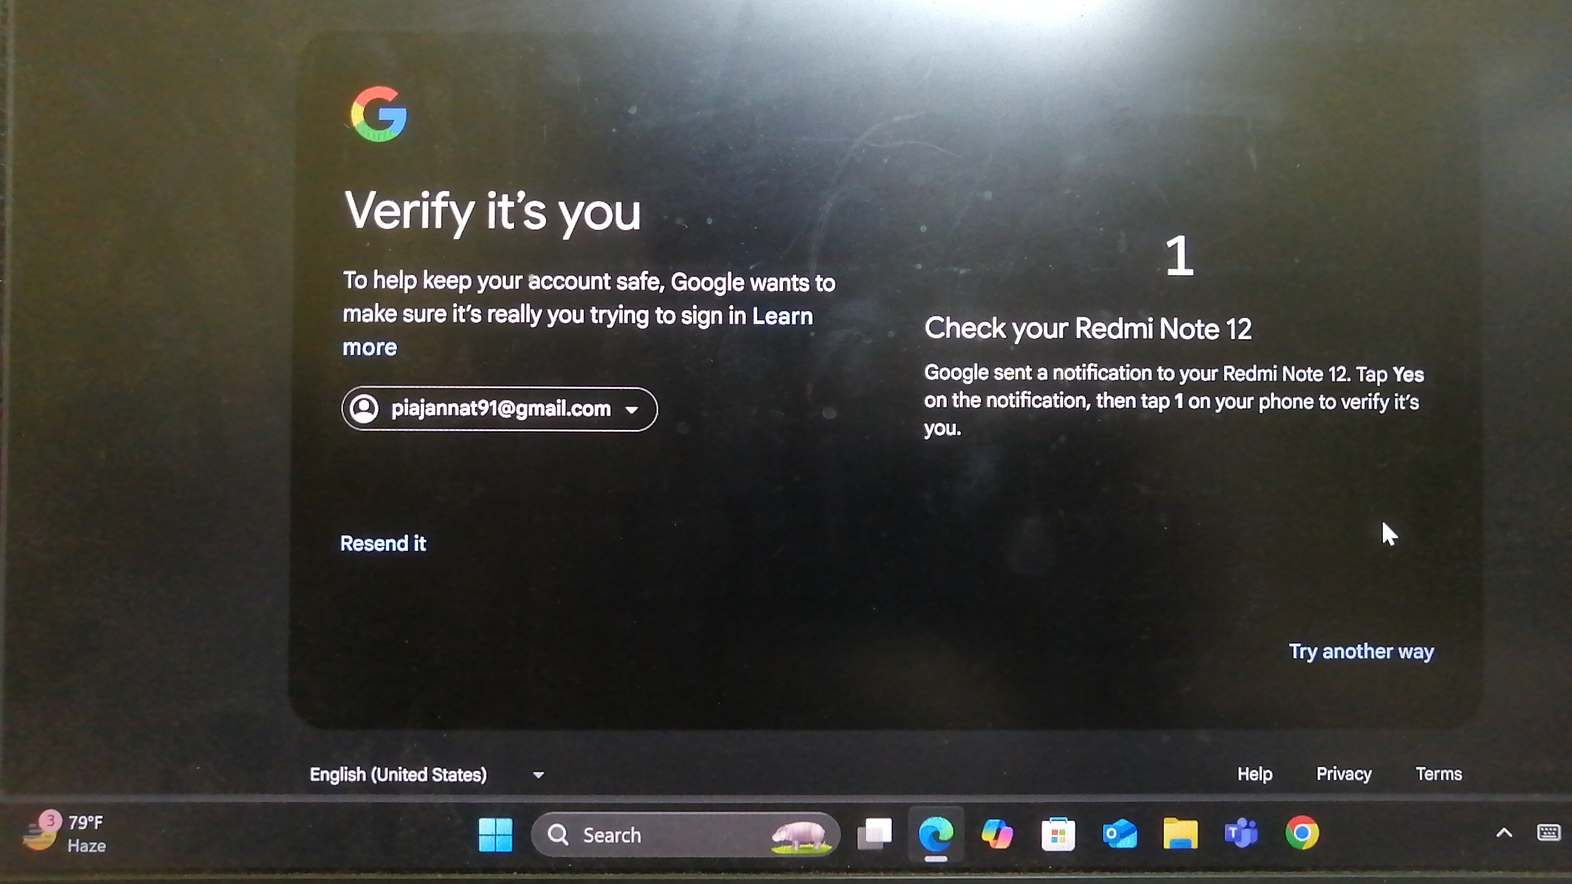1572x884 pixels.
Task: Launch Copilot from the taskbar
Action: pyautogui.click(x=997, y=833)
